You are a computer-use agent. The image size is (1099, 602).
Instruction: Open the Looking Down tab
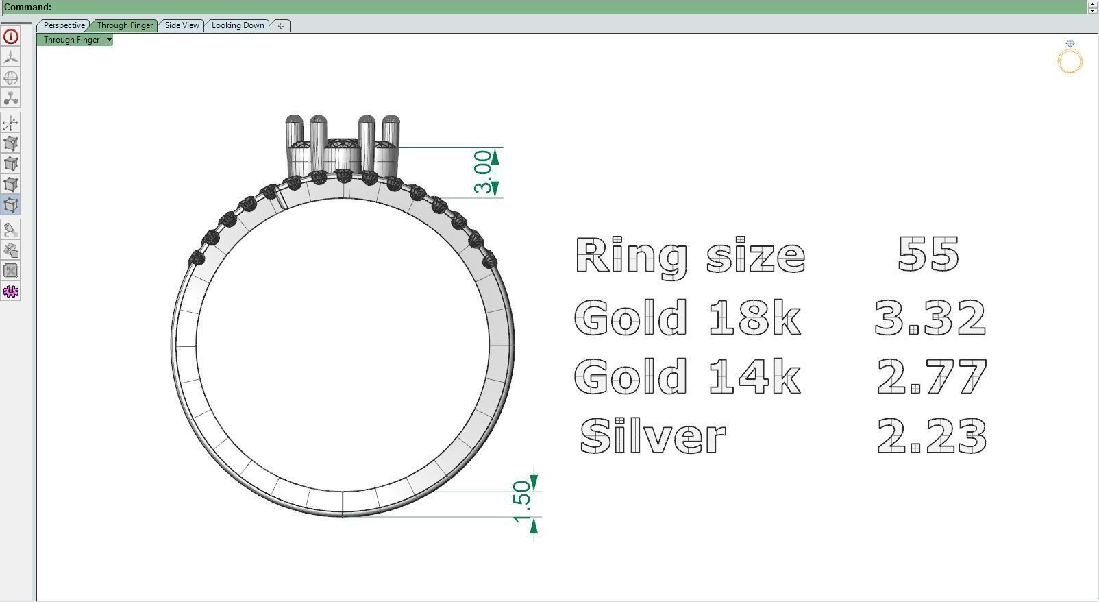238,25
